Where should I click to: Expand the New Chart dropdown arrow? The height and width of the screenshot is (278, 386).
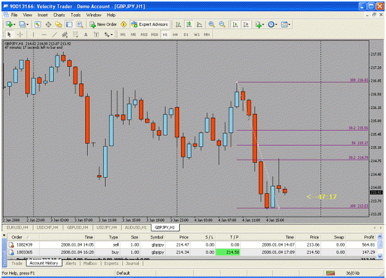tap(14, 24)
